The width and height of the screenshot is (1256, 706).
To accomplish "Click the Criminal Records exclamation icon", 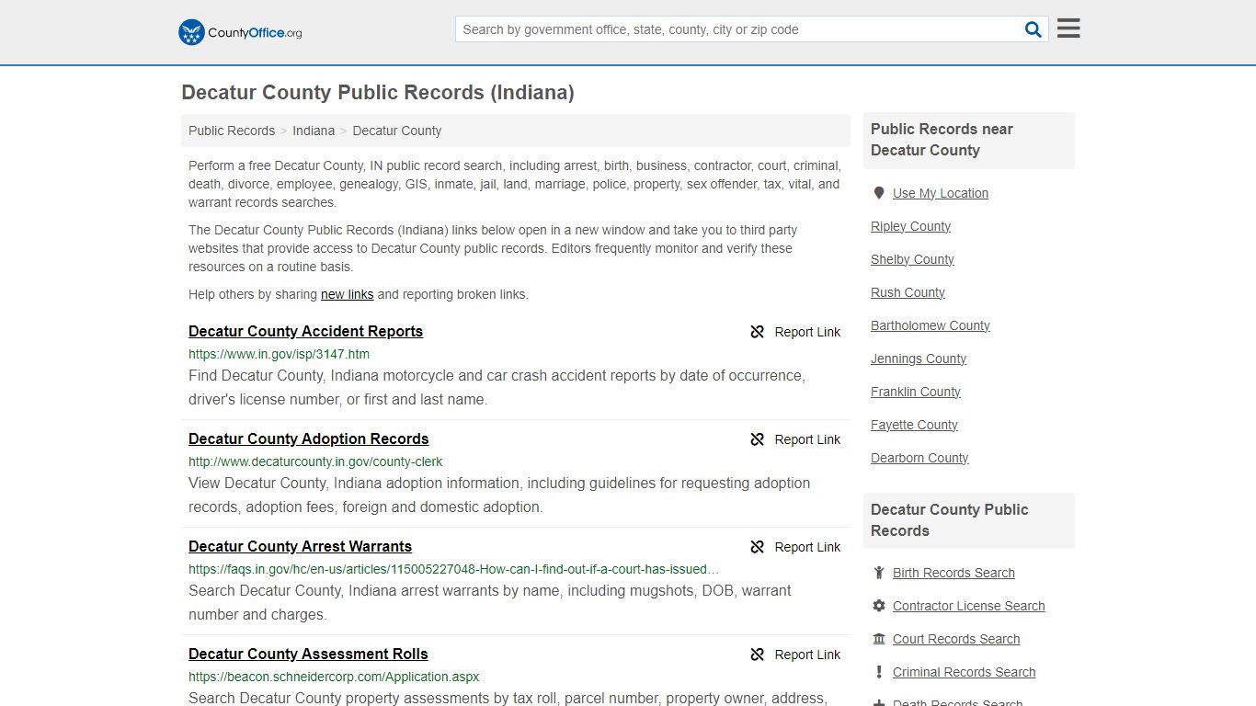I will pos(879,672).
